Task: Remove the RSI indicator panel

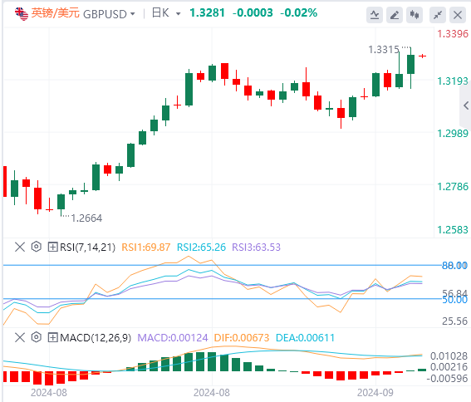Action: (20, 247)
